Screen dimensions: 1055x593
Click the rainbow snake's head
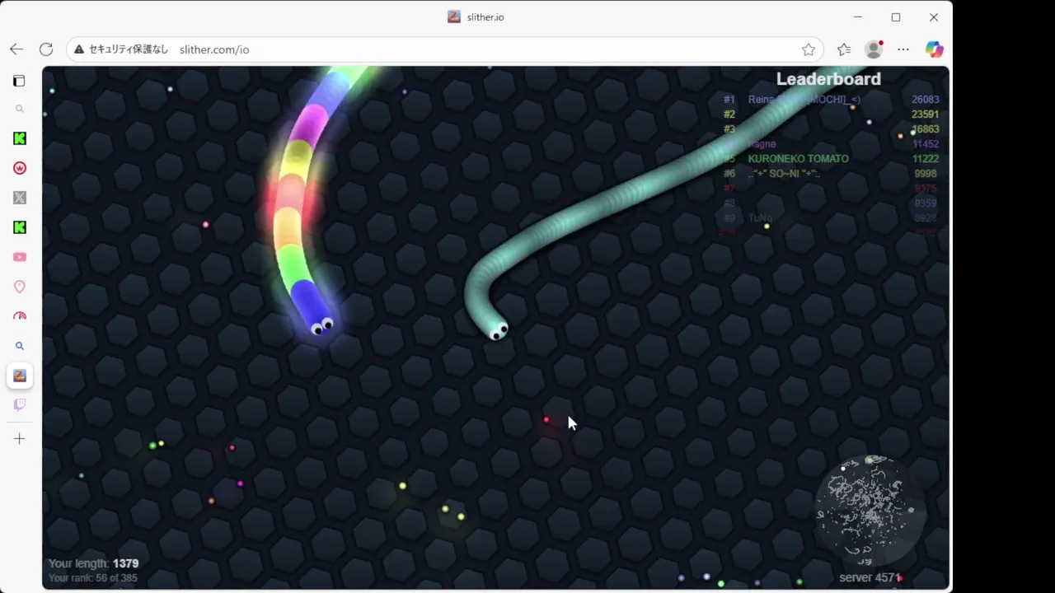pos(316,320)
